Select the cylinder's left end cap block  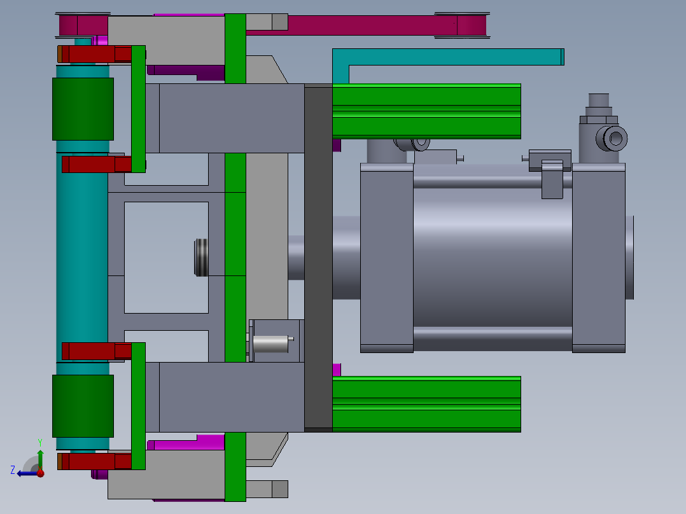[x=387, y=258]
